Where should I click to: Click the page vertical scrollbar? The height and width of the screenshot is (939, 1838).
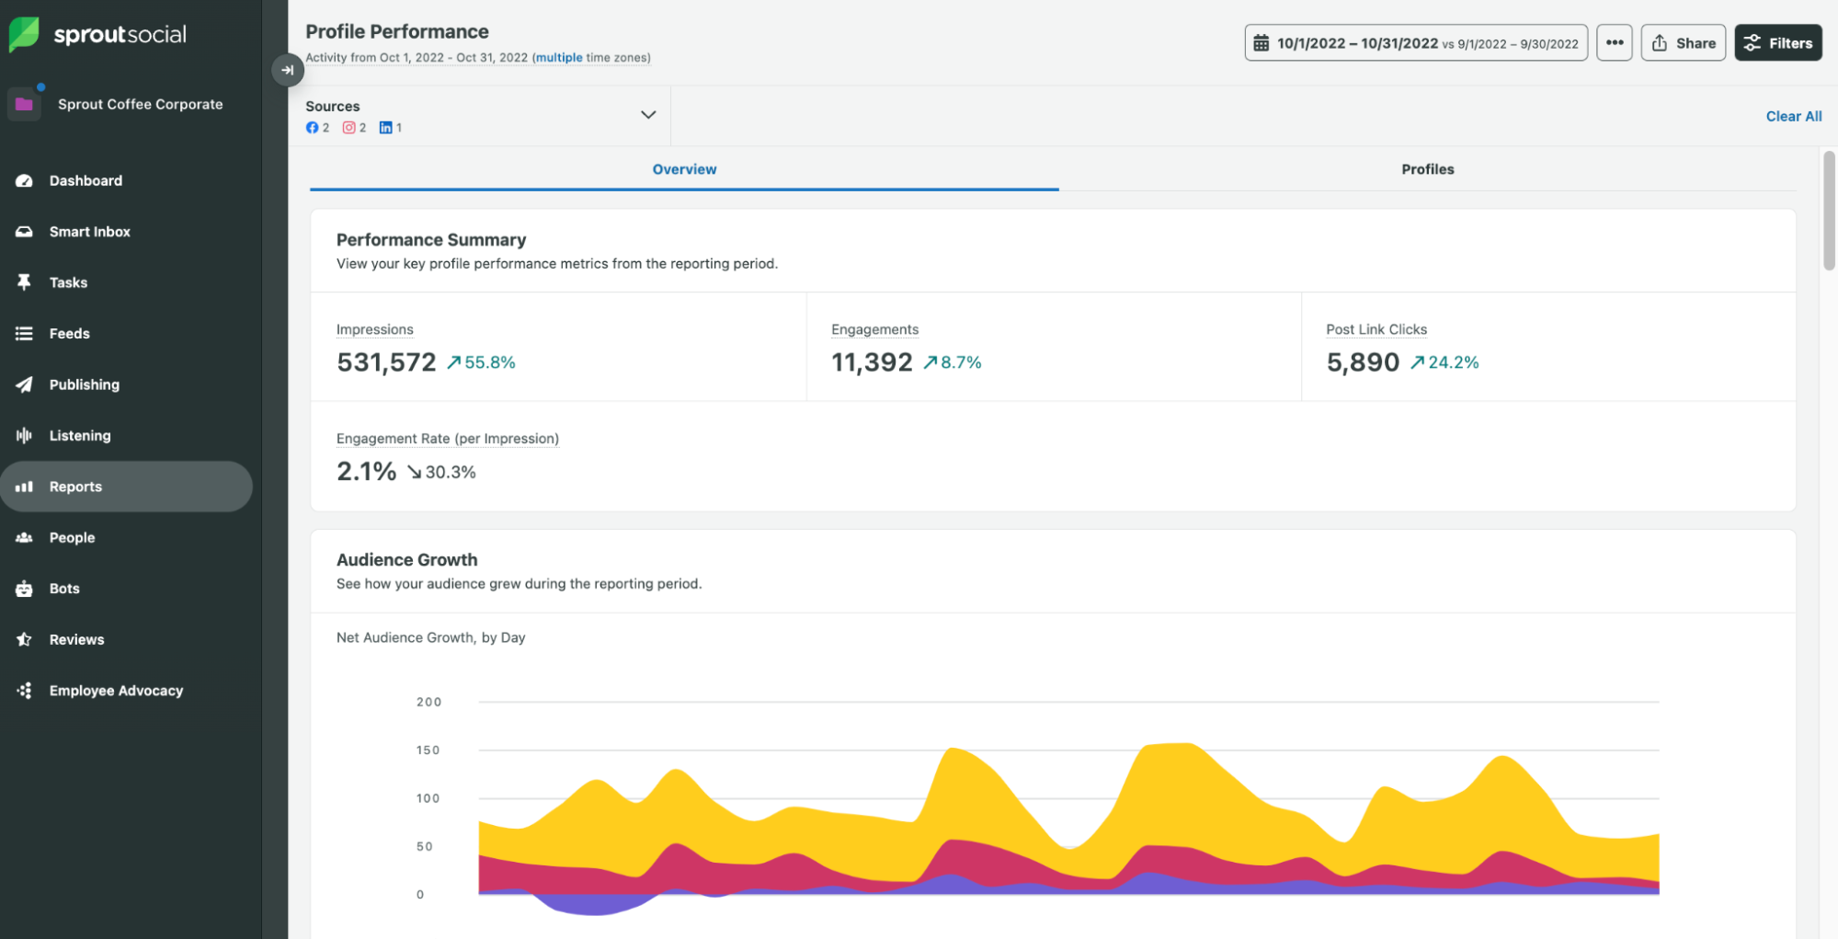tap(1829, 212)
